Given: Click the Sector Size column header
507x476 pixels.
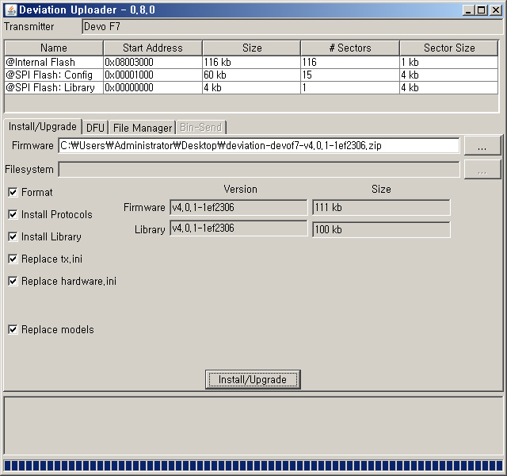Looking at the screenshot, I should (x=449, y=48).
